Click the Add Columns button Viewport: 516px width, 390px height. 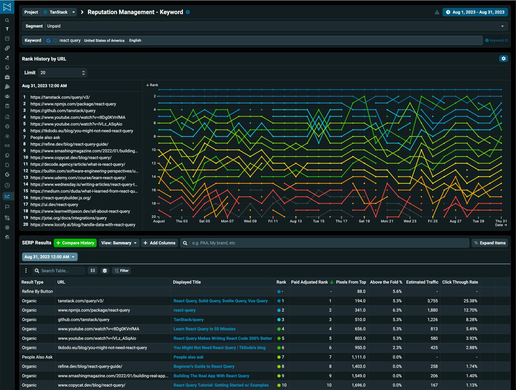point(159,243)
